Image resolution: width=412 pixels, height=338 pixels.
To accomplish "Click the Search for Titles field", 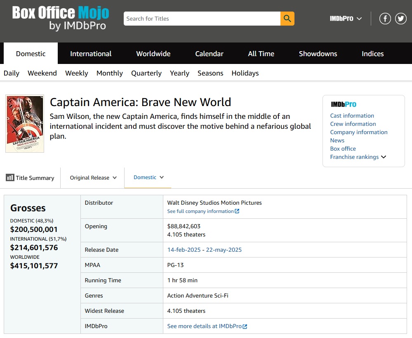I will pyautogui.click(x=202, y=19).
